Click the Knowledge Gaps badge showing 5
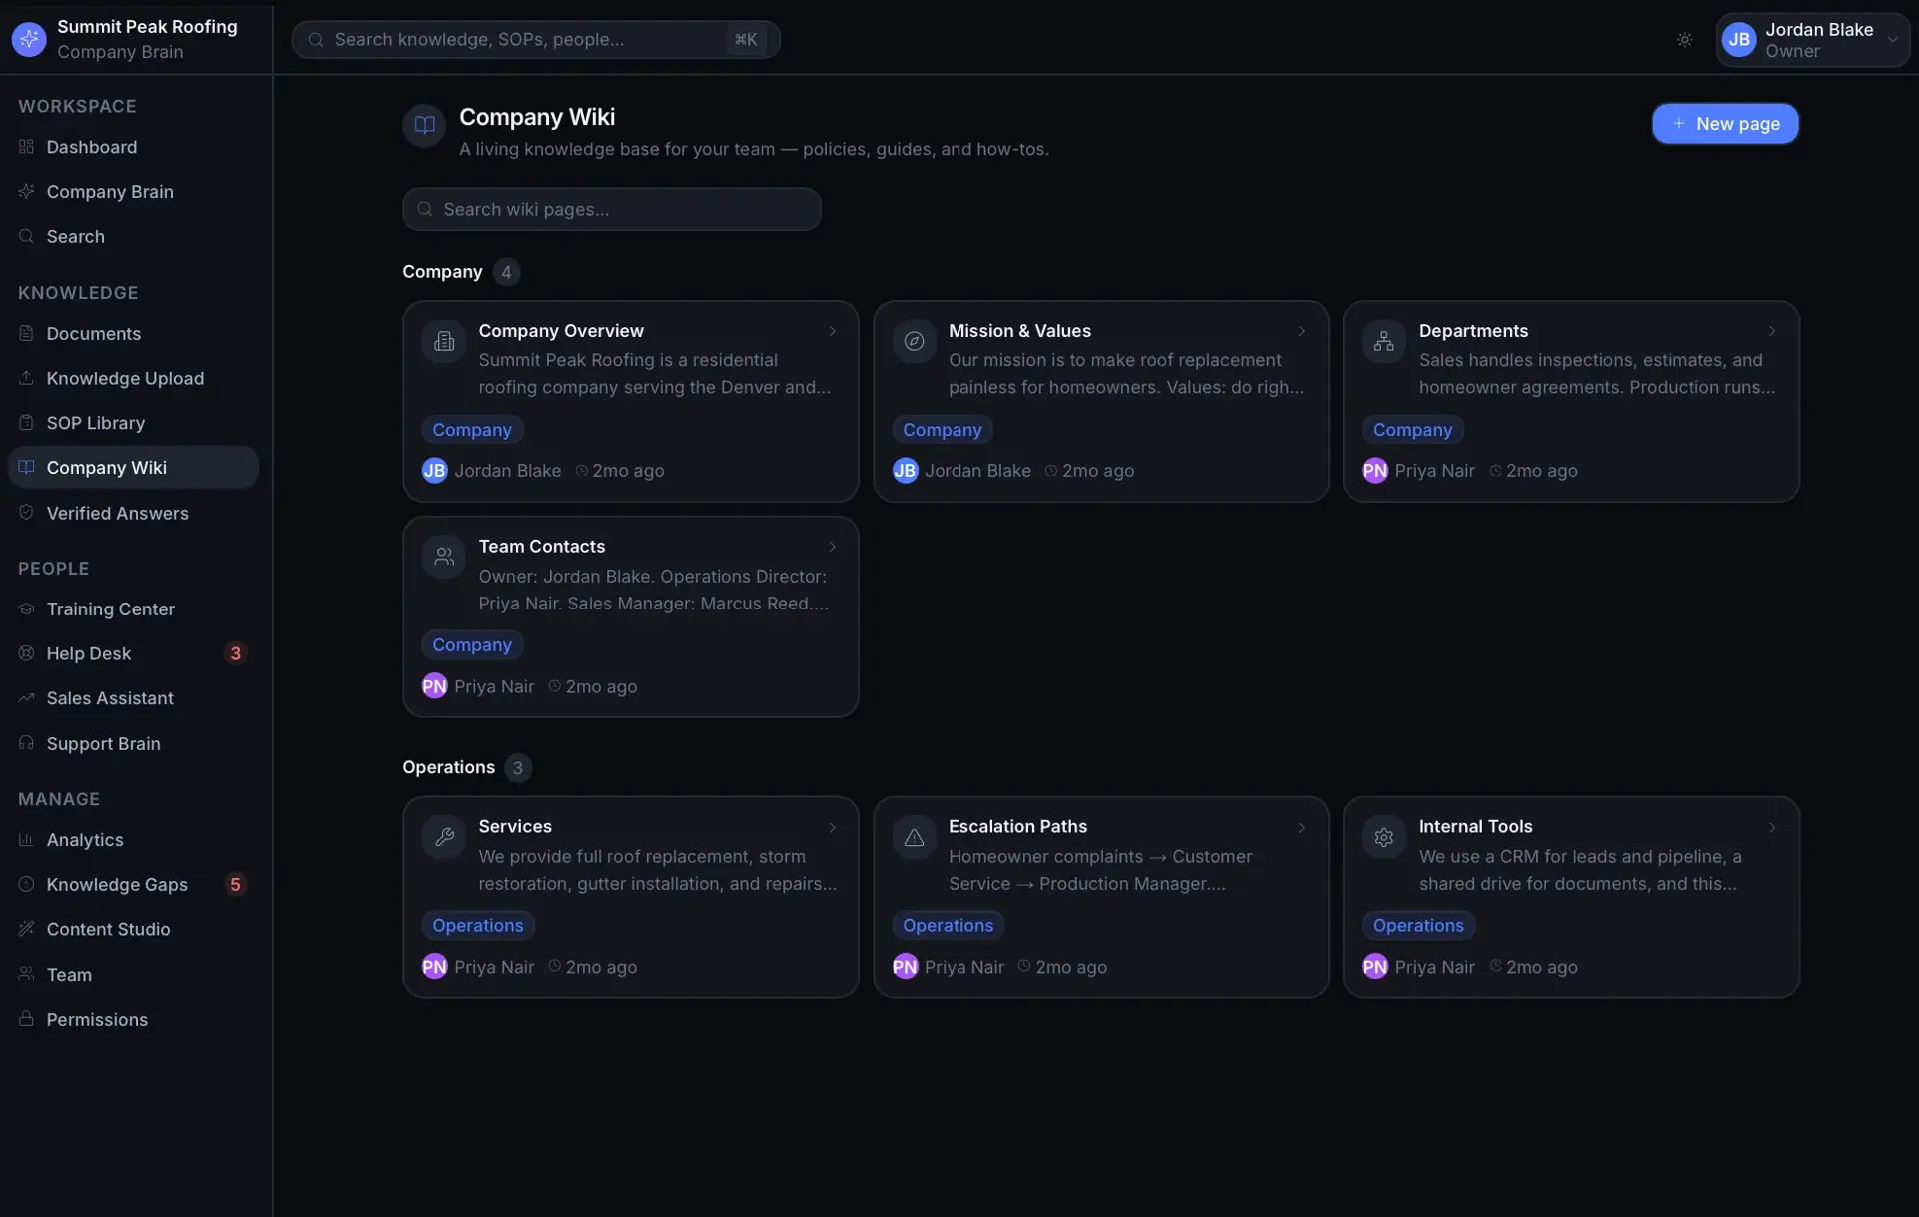Screen dimensions: 1919x1217 click(x=235, y=884)
